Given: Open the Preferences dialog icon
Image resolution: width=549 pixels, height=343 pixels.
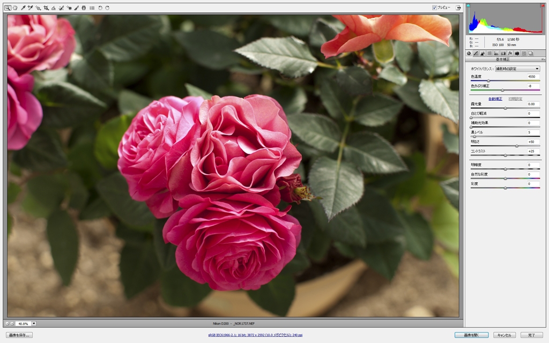Looking at the screenshot, I should 92,8.
